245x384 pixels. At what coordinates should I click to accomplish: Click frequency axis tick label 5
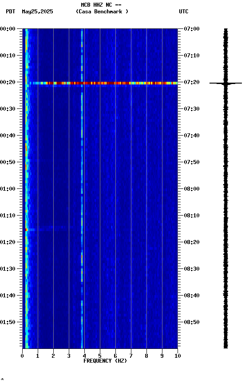[100, 356]
